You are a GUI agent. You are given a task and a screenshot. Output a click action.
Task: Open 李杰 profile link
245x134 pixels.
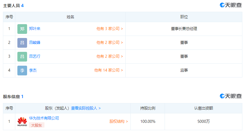(33, 70)
